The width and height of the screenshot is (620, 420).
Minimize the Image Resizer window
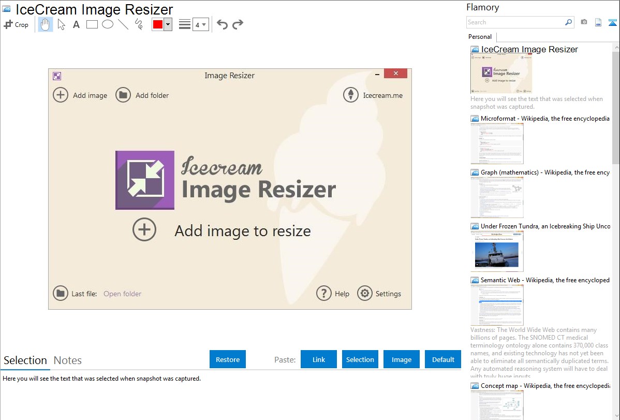click(x=377, y=74)
